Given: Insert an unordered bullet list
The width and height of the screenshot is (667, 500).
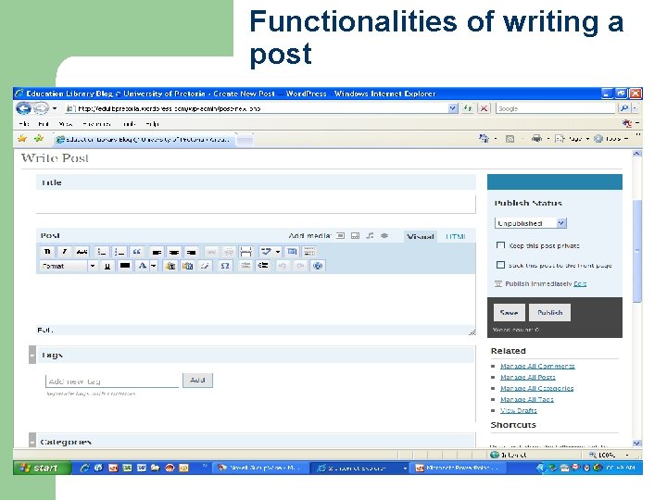Looking at the screenshot, I should tap(102, 252).
